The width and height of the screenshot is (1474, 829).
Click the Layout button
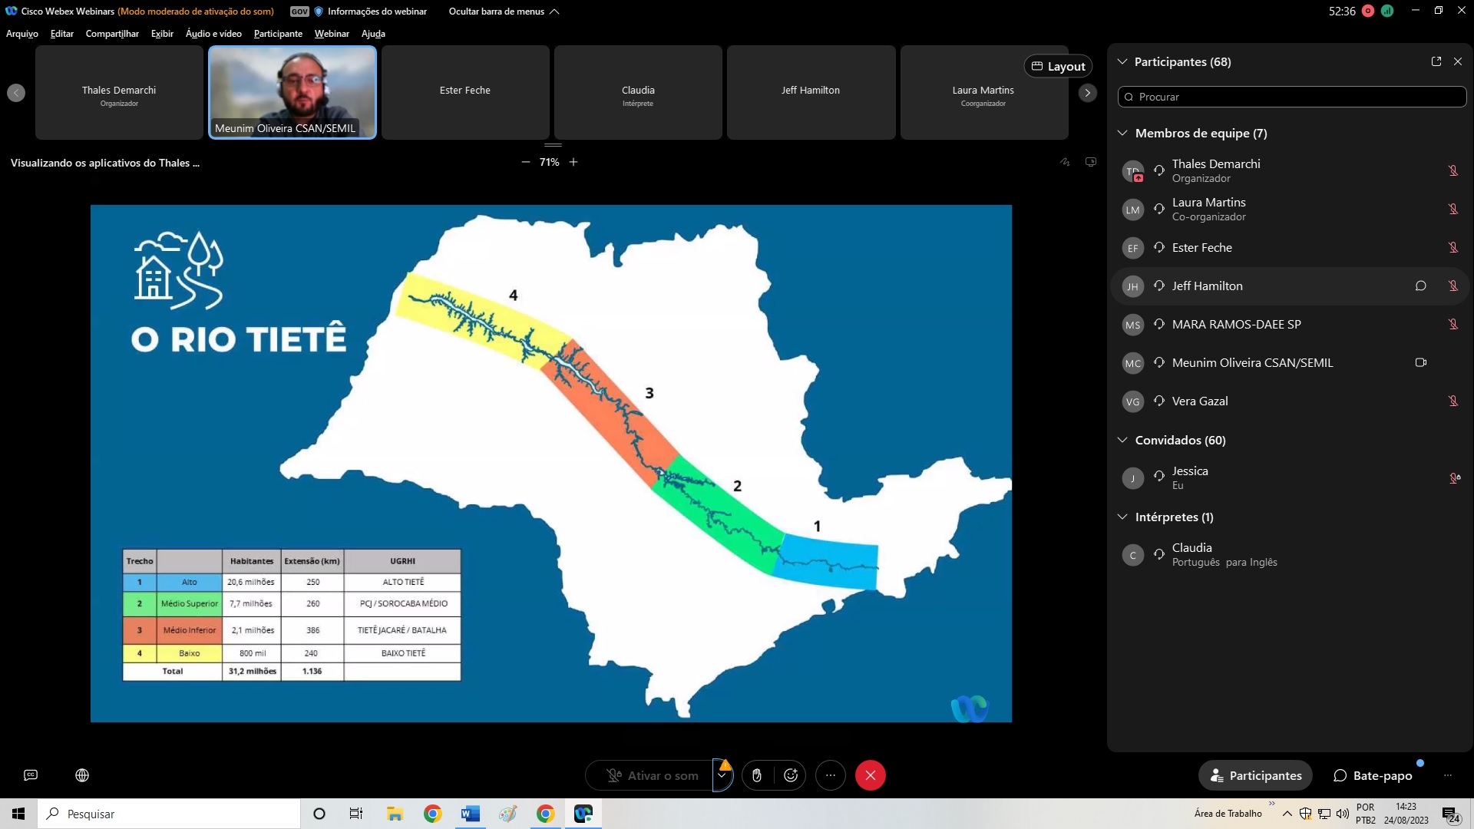(x=1058, y=66)
